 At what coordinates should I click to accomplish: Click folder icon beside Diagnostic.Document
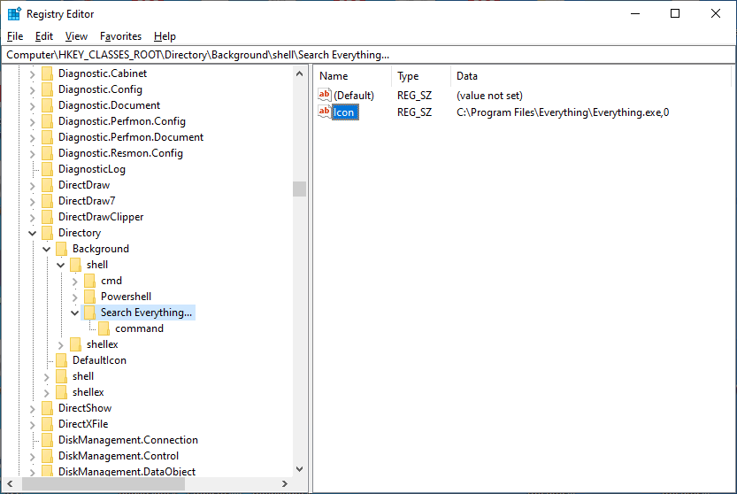coord(47,105)
